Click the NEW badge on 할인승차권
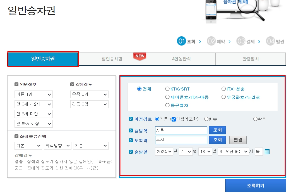This screenshot has height=195, width=291. click(140, 56)
